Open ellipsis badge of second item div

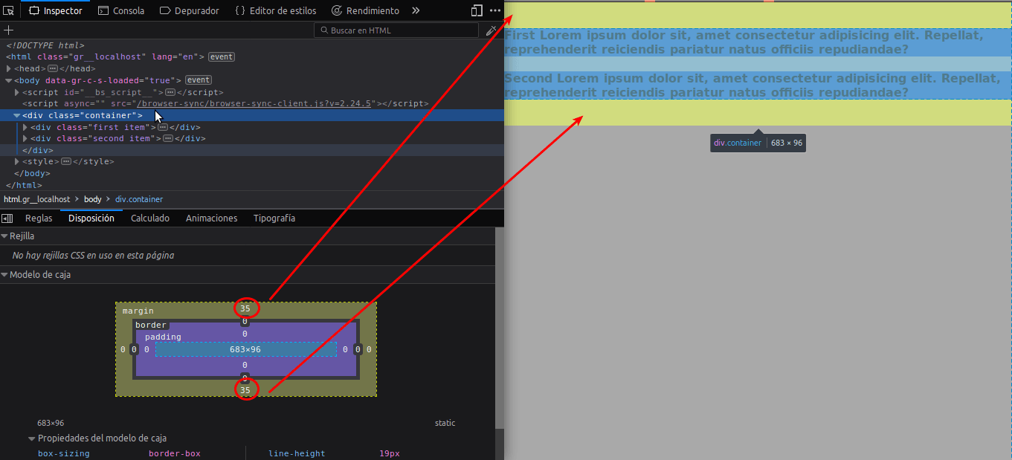167,138
